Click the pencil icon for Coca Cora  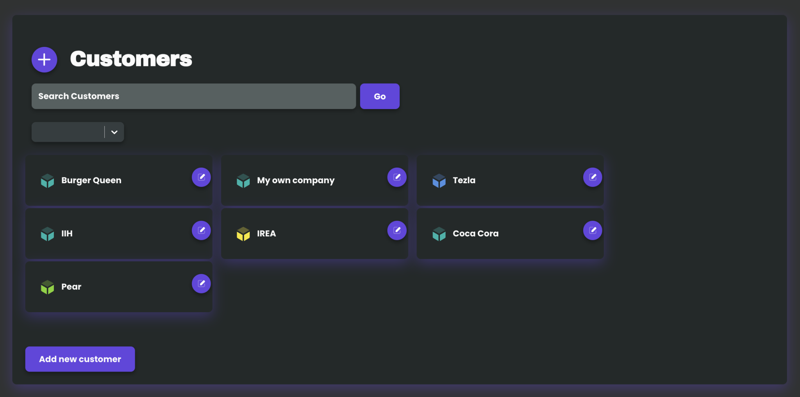click(592, 230)
